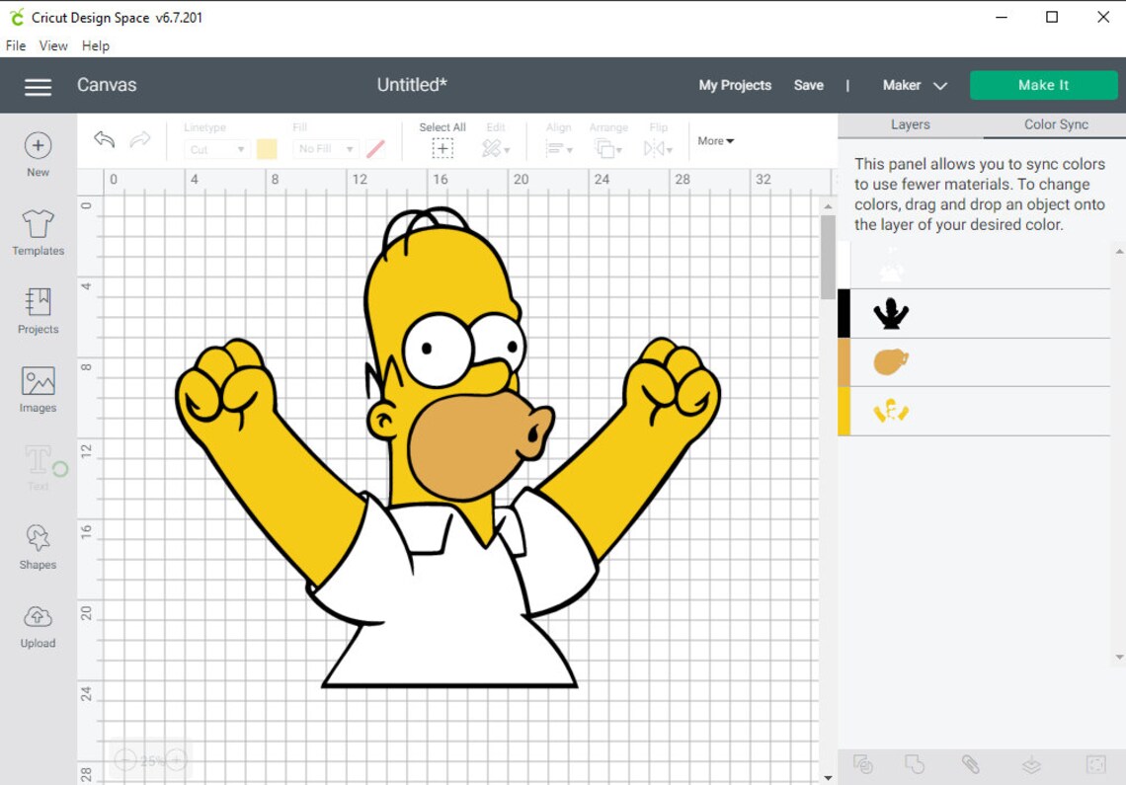Click the Save button
Image resolution: width=1126 pixels, height=785 pixels.
pos(809,86)
